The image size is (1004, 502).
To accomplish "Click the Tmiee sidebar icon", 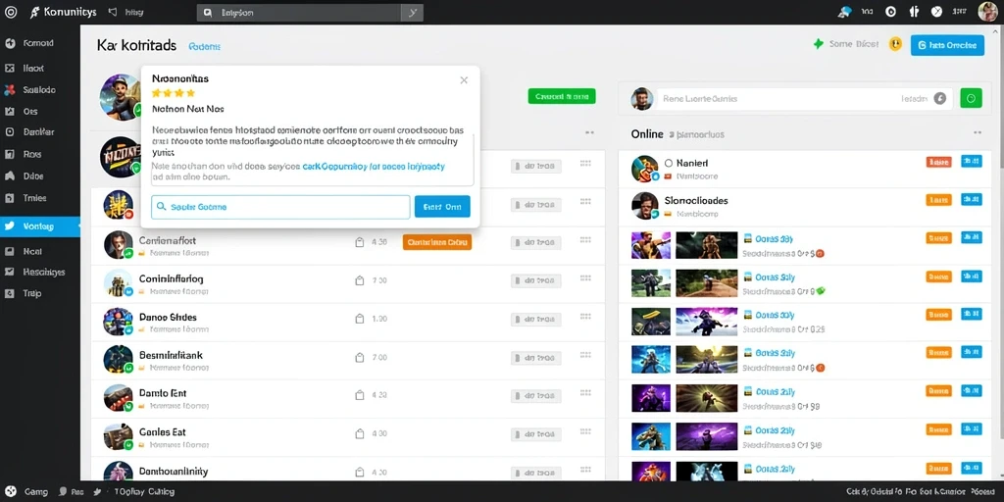I will tap(10, 198).
